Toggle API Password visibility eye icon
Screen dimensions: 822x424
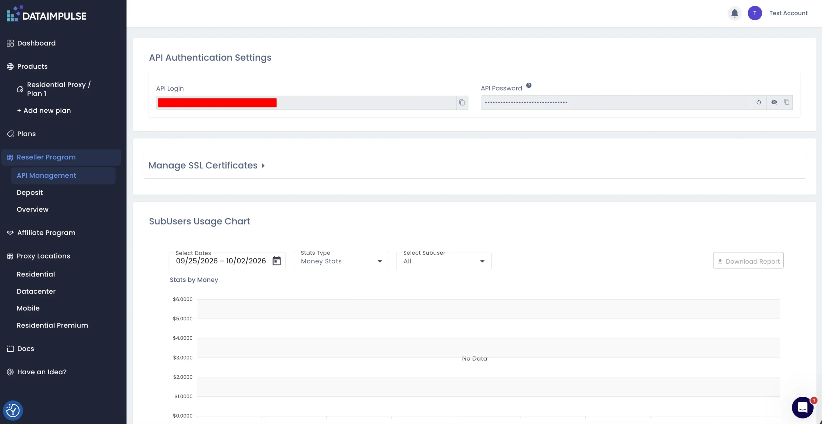click(774, 102)
